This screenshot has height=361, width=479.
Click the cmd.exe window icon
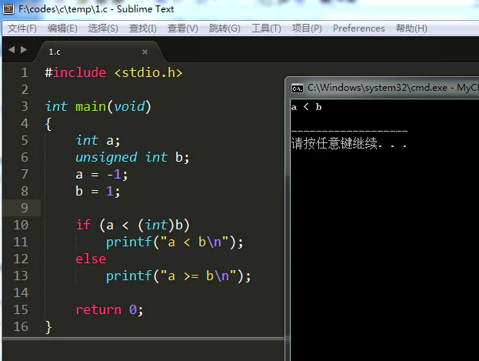(x=297, y=88)
